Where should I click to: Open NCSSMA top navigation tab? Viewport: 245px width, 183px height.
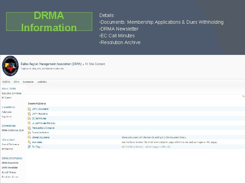pos(6,82)
